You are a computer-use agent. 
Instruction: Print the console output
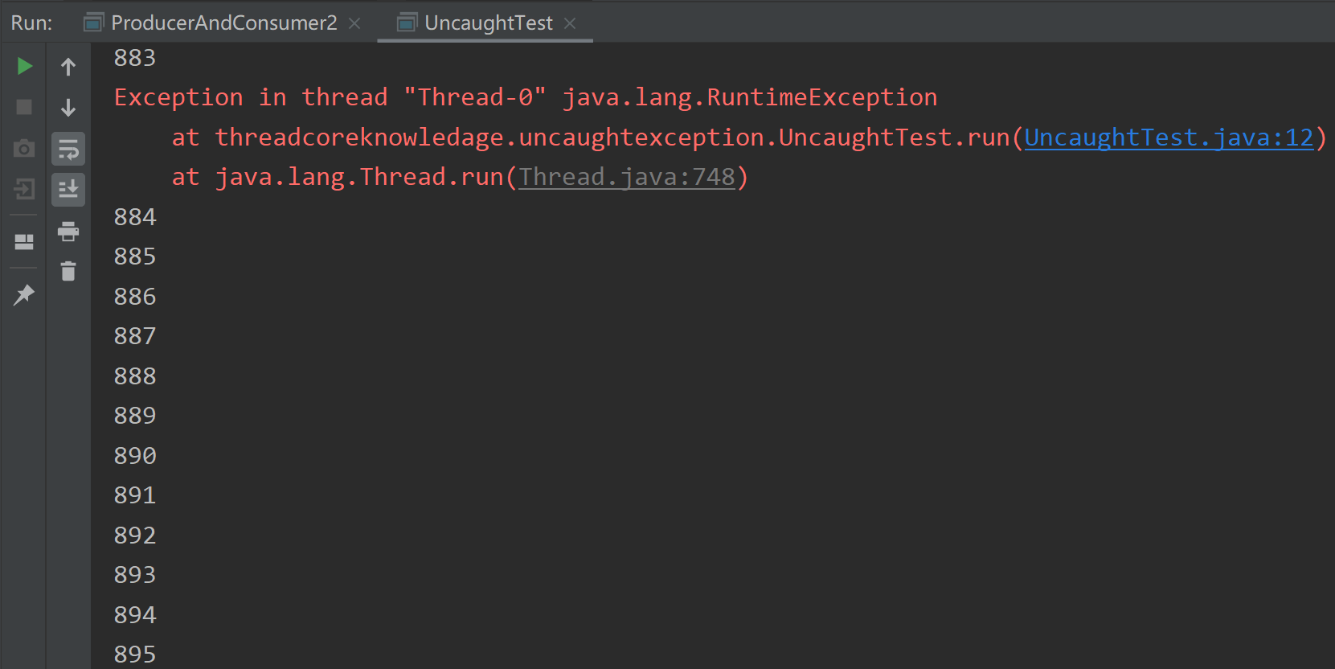[x=68, y=232]
